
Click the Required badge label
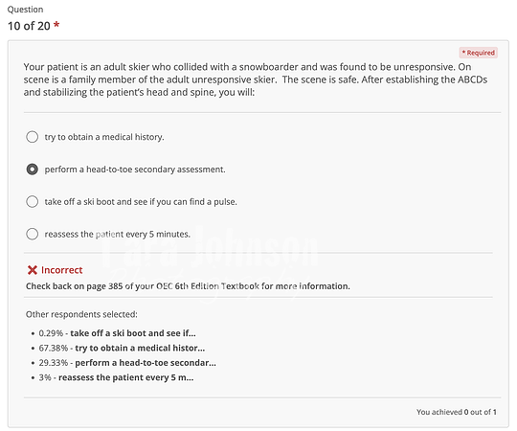coord(478,53)
